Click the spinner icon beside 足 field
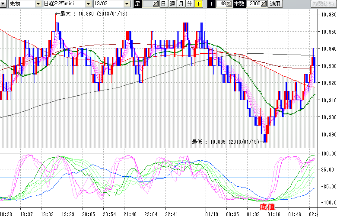The image size is (337, 217). click(156, 4)
